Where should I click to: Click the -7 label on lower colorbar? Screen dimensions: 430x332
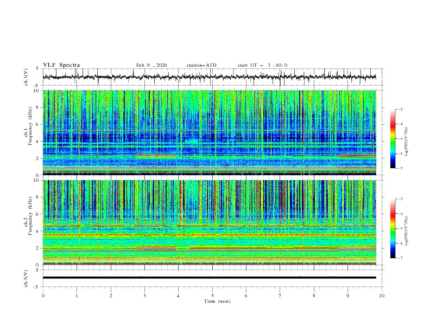point(401,258)
